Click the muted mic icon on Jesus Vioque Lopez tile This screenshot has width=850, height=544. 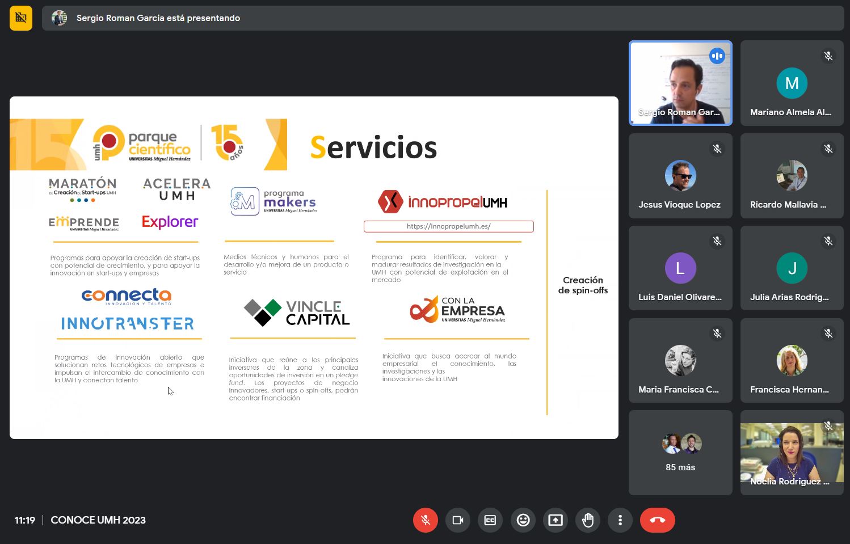(717, 149)
